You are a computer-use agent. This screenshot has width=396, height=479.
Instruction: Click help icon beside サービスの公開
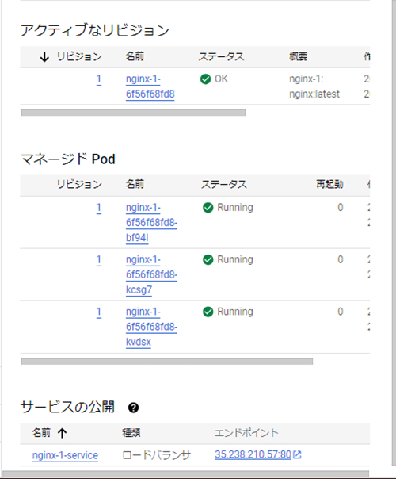(x=133, y=408)
